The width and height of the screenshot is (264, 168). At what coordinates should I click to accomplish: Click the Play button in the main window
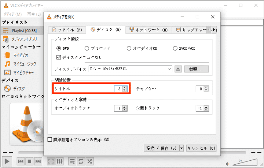pos(7,161)
